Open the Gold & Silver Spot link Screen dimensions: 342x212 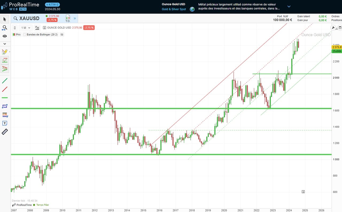[x=174, y=9]
